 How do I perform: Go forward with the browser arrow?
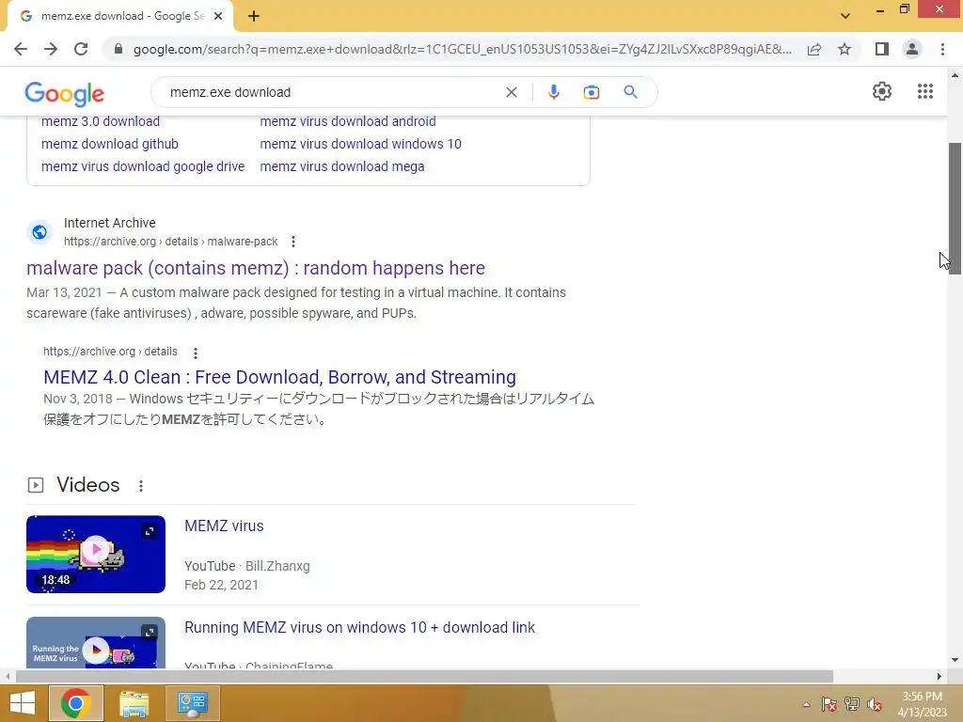click(51, 49)
